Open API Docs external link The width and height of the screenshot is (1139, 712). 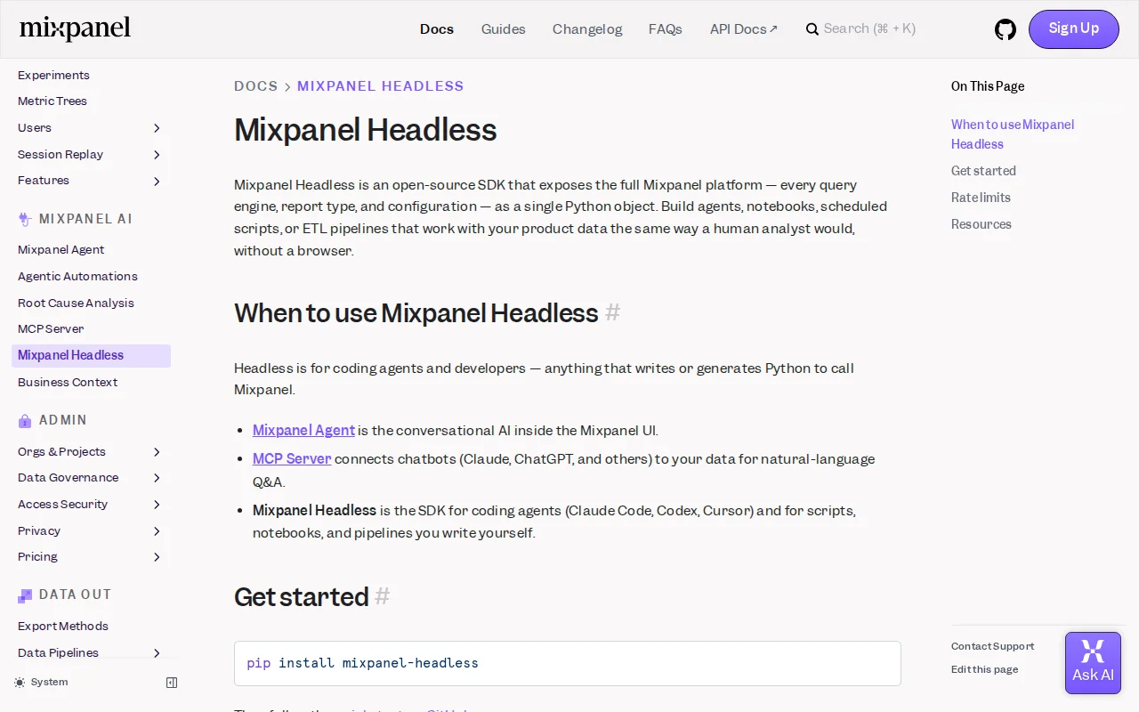point(744,29)
